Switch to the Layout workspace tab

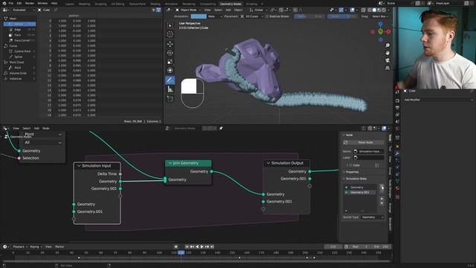[x=69, y=4]
